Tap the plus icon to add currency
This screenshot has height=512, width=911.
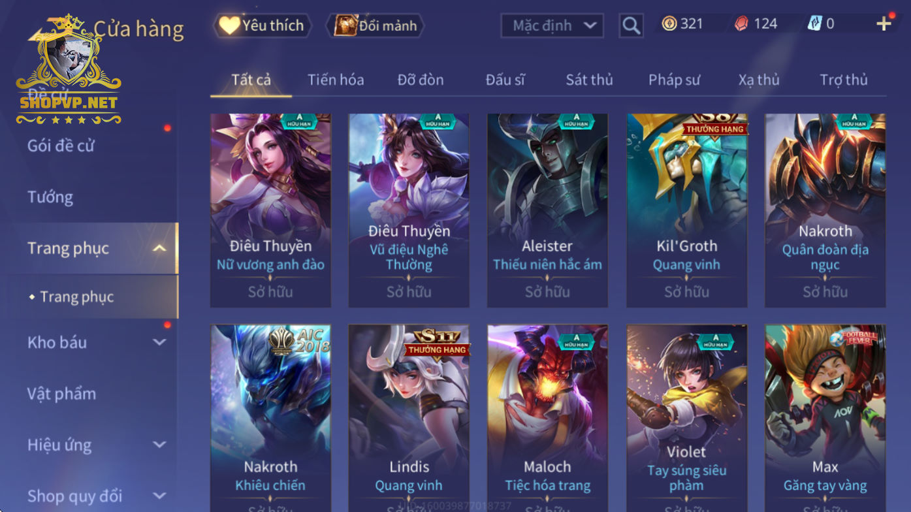coord(884,24)
